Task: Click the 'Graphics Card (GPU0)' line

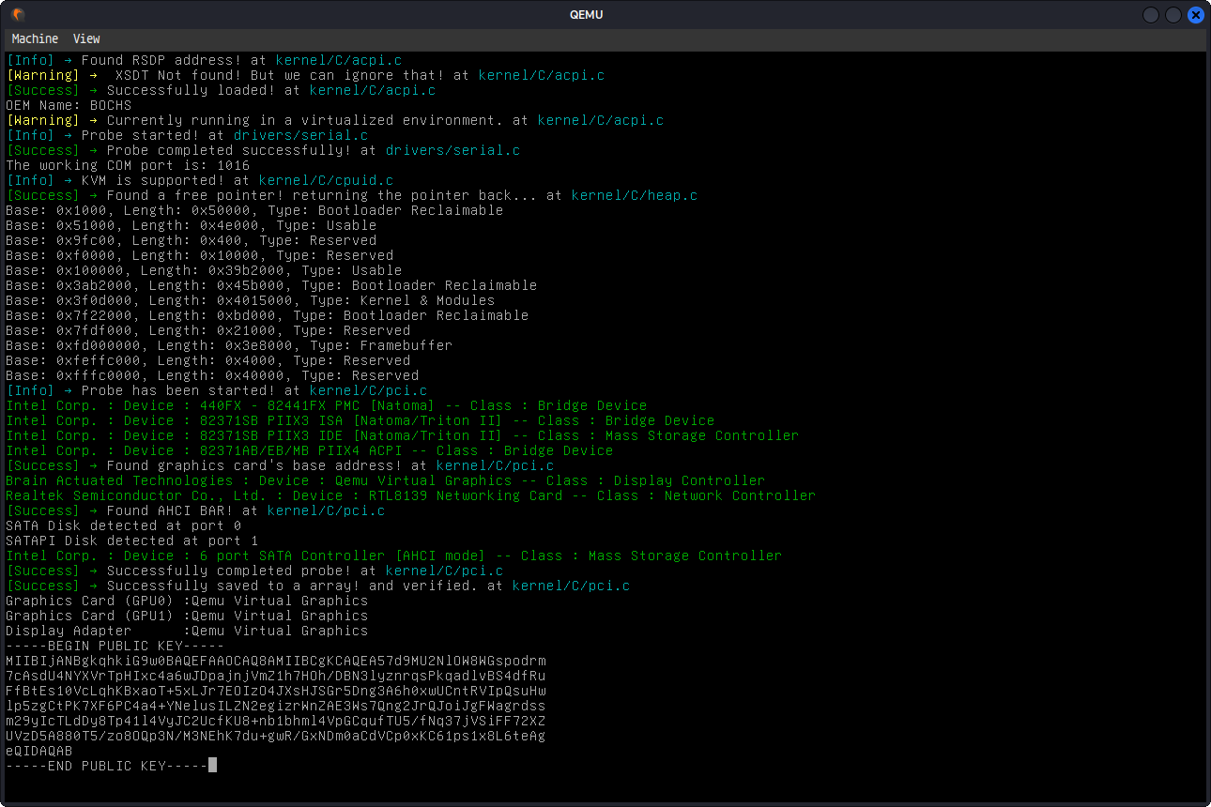Action: click(187, 601)
